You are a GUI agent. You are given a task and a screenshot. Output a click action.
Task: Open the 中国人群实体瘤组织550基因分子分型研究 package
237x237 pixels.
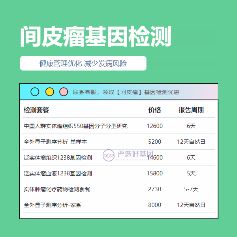click(x=76, y=126)
